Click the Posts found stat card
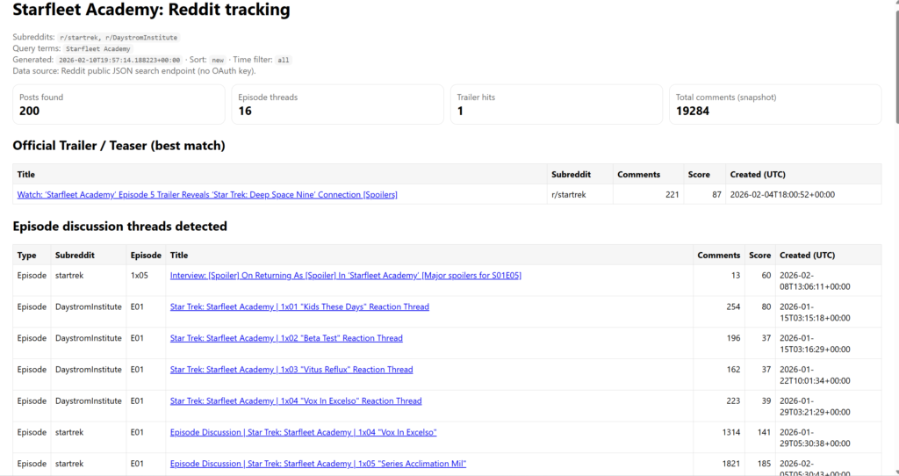The height and width of the screenshot is (476, 899). click(119, 105)
